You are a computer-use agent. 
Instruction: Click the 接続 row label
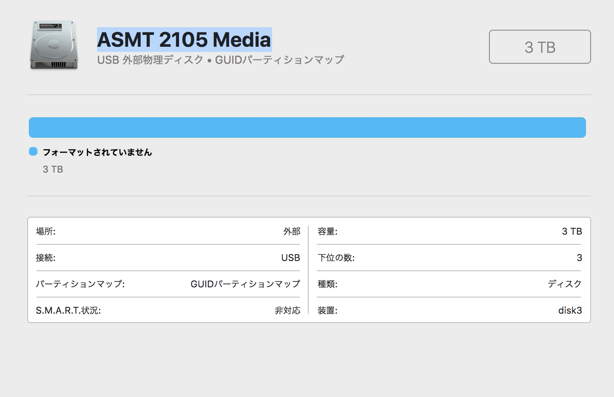click(x=46, y=258)
